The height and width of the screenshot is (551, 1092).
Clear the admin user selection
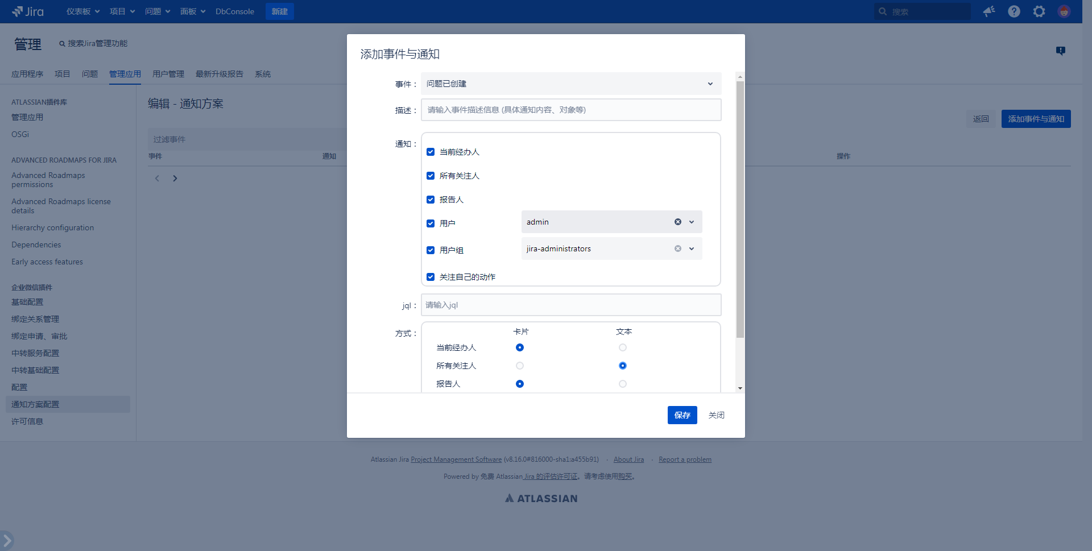(x=678, y=222)
